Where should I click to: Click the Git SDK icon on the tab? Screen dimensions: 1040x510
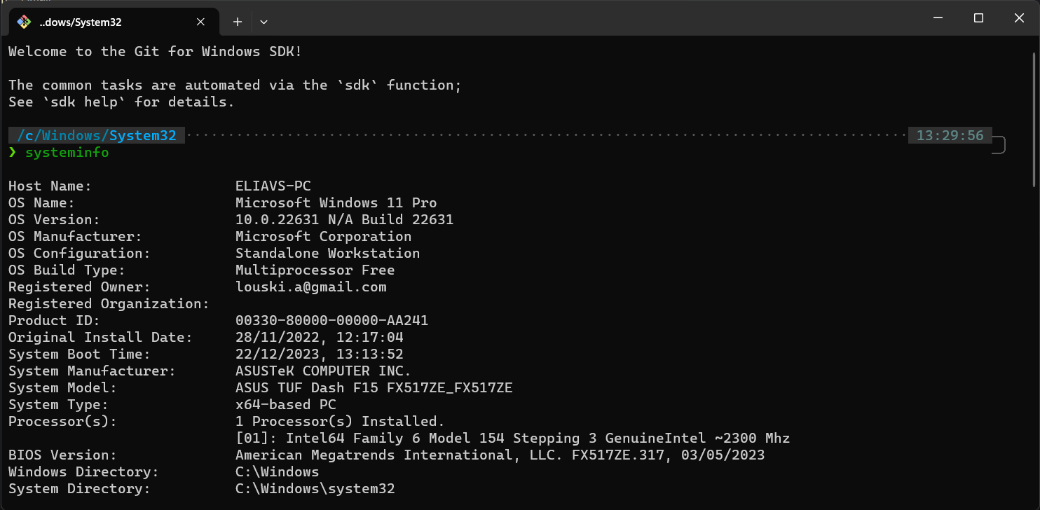(x=24, y=22)
